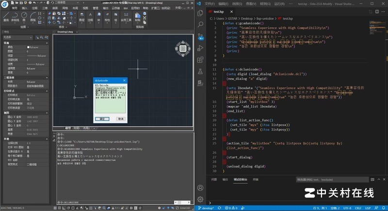Switch to the 插入 ribbon tab
388x211 pixels.
click(x=24, y=8)
